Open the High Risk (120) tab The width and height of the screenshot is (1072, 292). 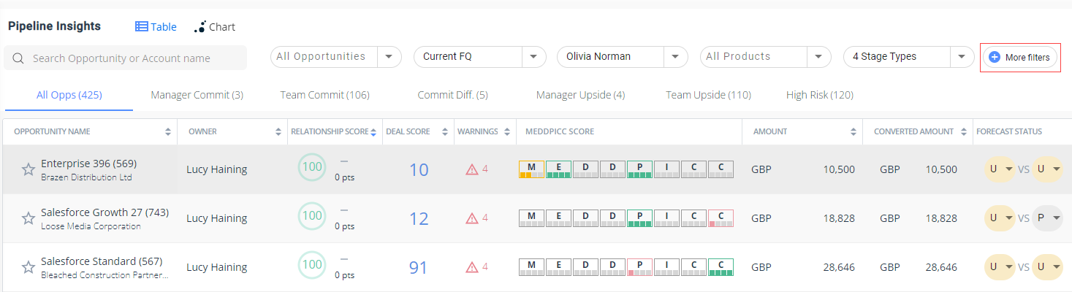point(819,95)
